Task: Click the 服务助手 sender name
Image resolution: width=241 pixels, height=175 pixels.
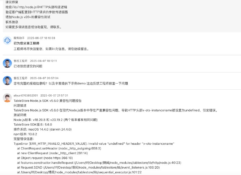Action: point(19,38)
